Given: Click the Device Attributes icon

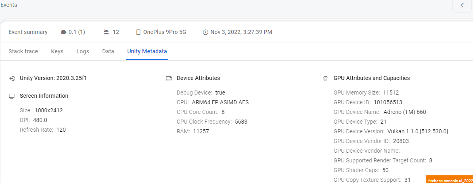Looking at the screenshot, I should (169, 78).
